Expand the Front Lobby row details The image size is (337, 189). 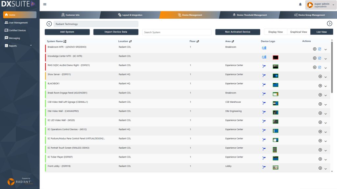tap(325, 169)
